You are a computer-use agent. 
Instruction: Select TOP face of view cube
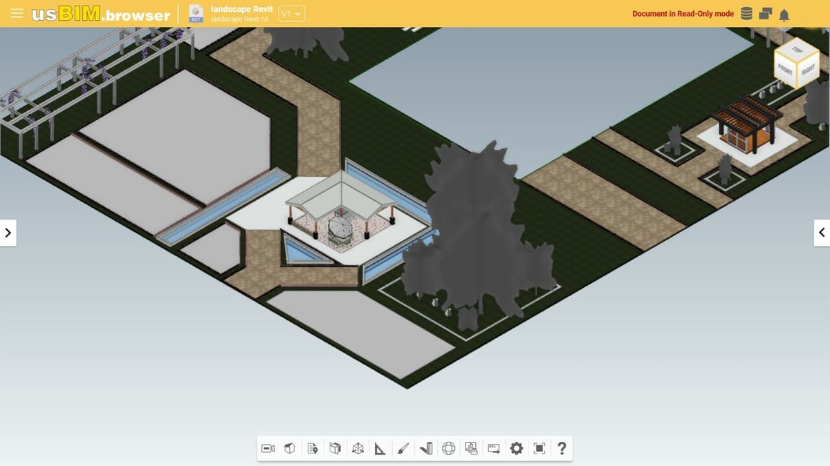pyautogui.click(x=796, y=50)
